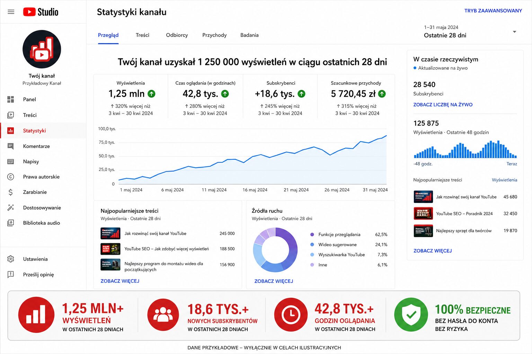Click the Komentarze sidebar icon
Screen dimensions: 532x354
pyautogui.click(x=11, y=146)
